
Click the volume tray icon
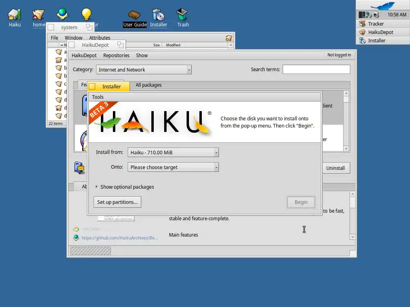(x=376, y=15)
